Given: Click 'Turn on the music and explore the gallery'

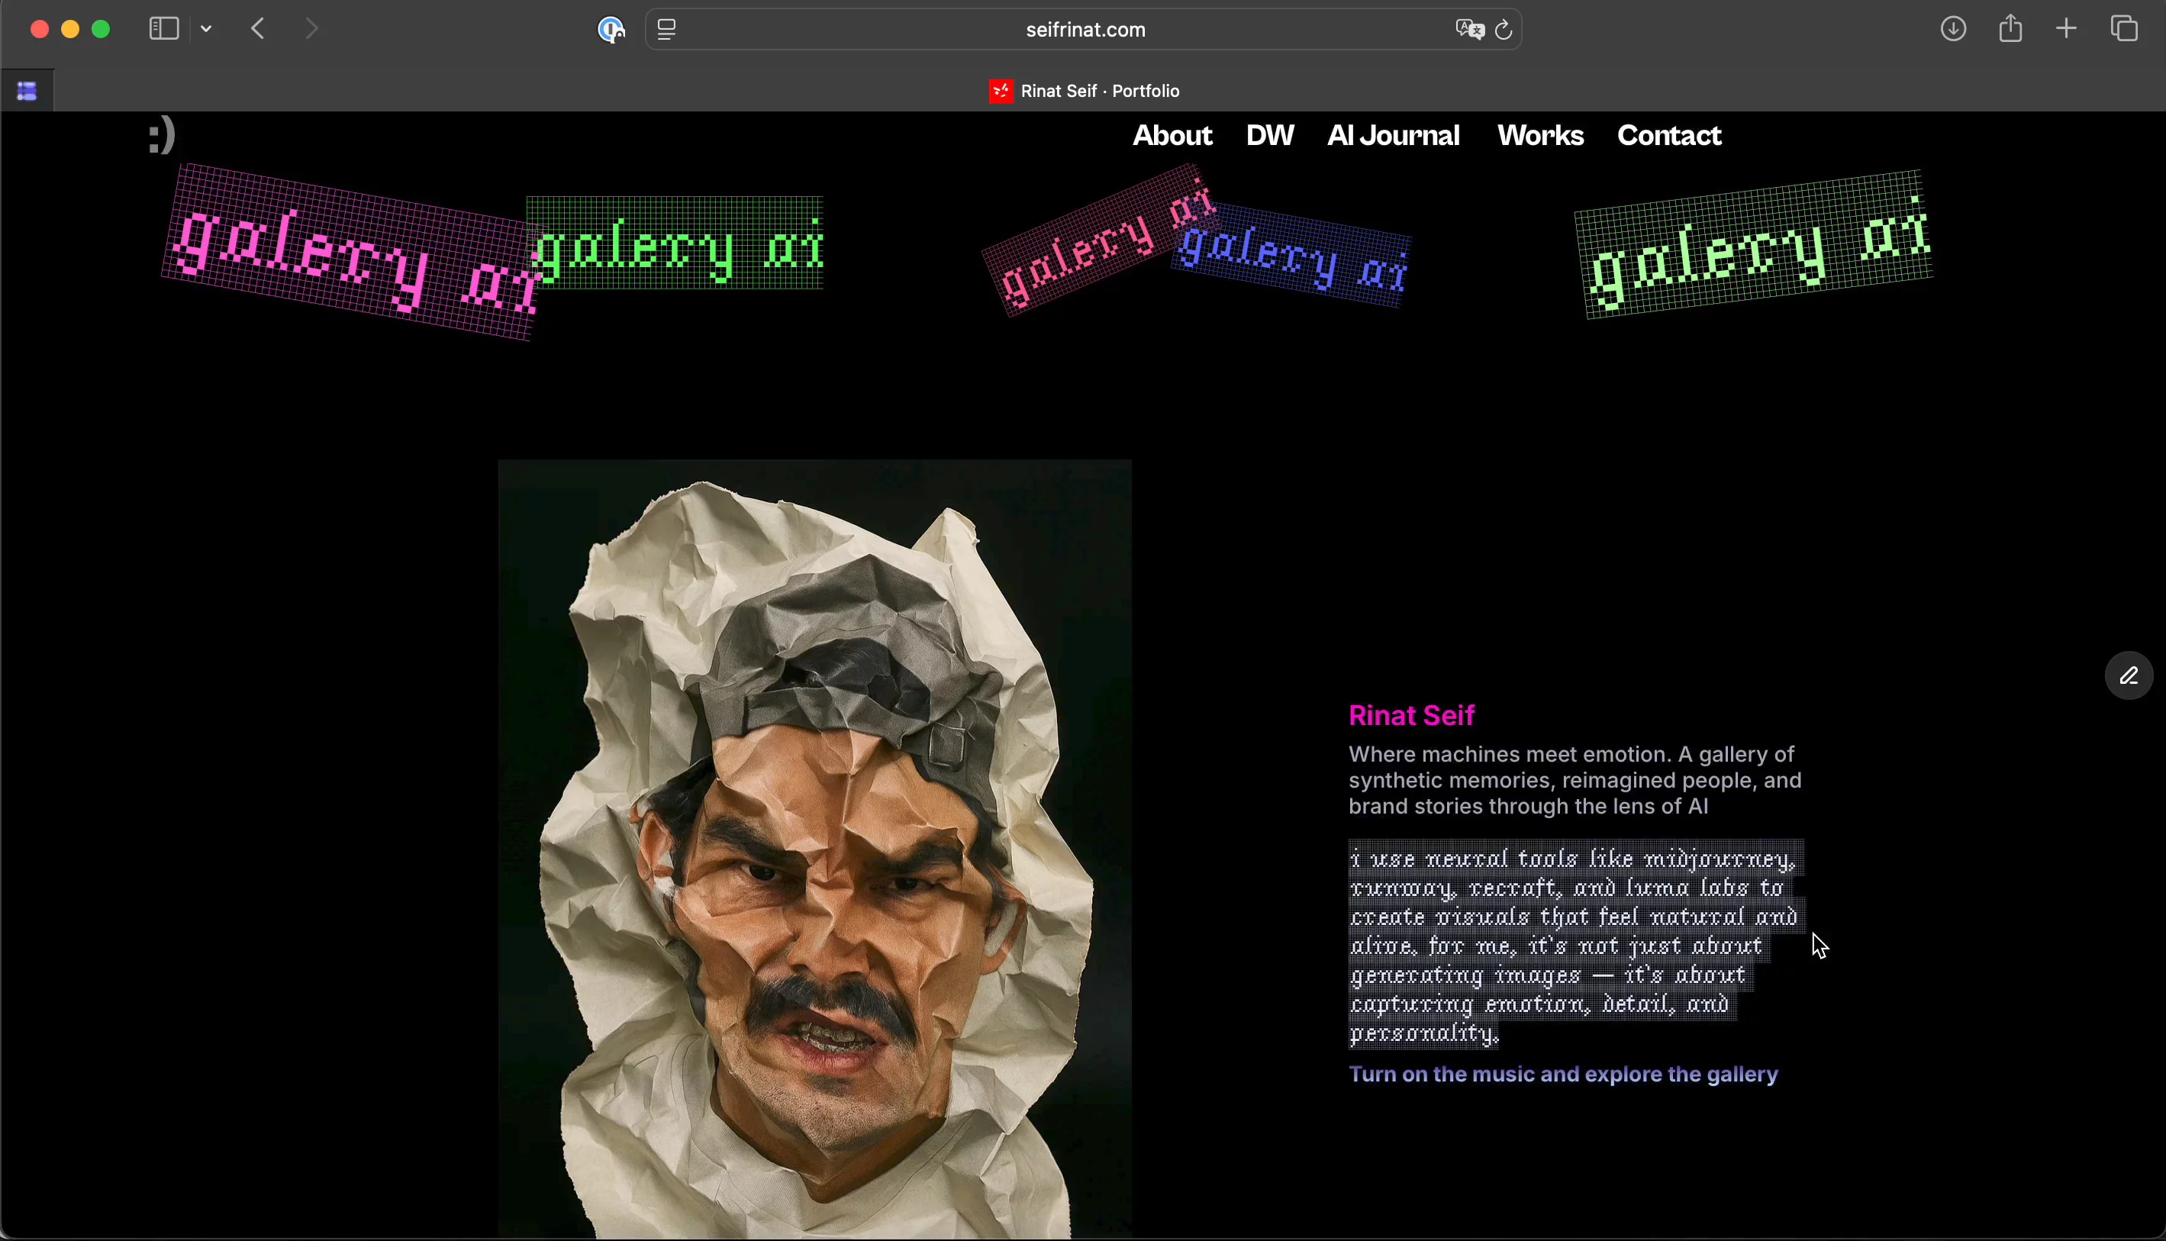Looking at the screenshot, I should 1564,1075.
